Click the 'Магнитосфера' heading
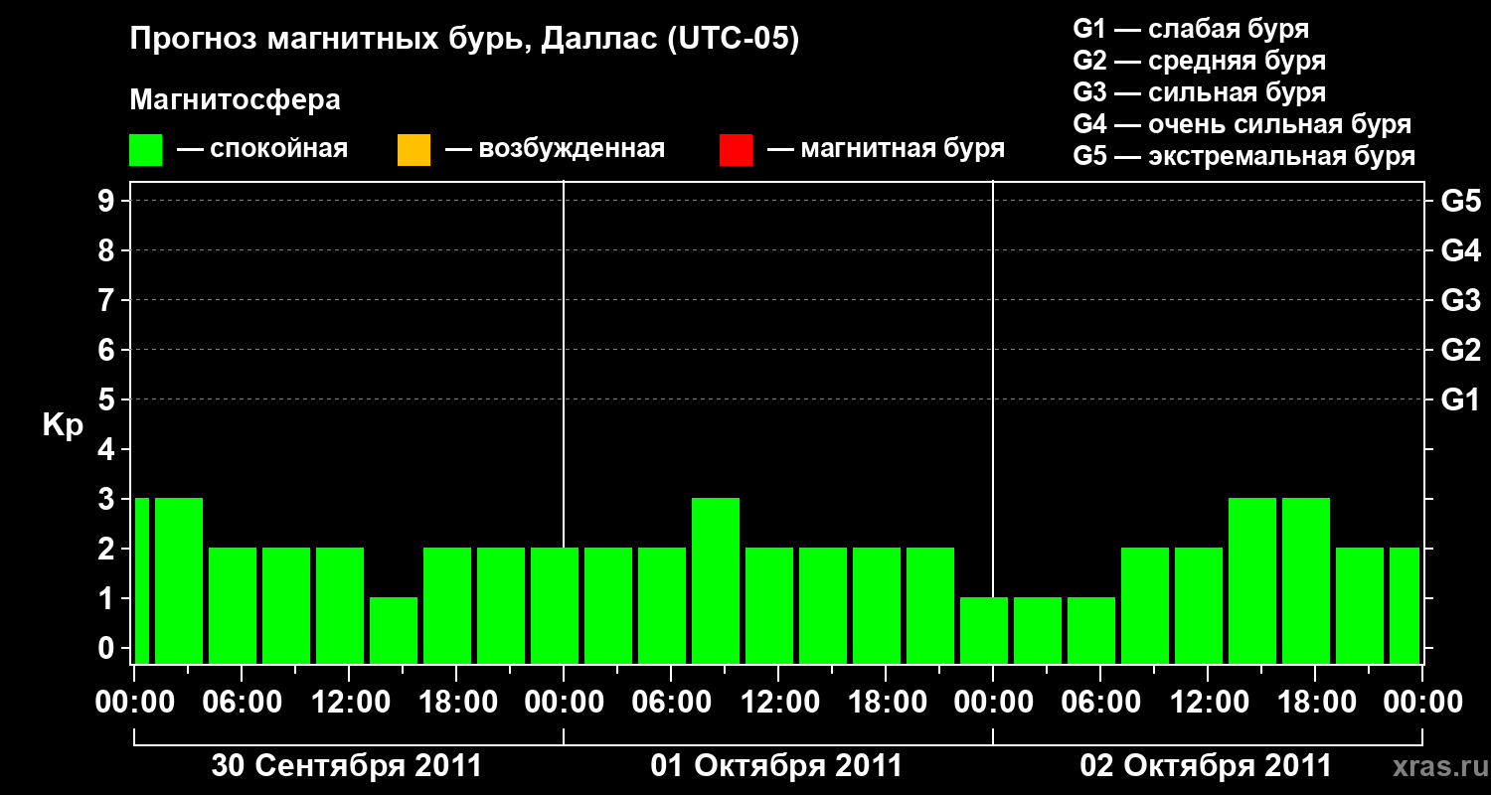 coord(235,100)
